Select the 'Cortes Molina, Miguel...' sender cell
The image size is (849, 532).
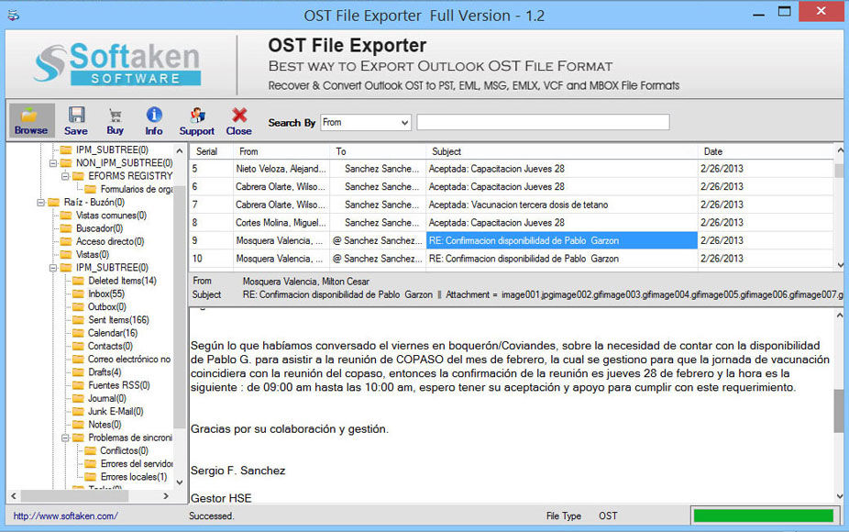[281, 223]
